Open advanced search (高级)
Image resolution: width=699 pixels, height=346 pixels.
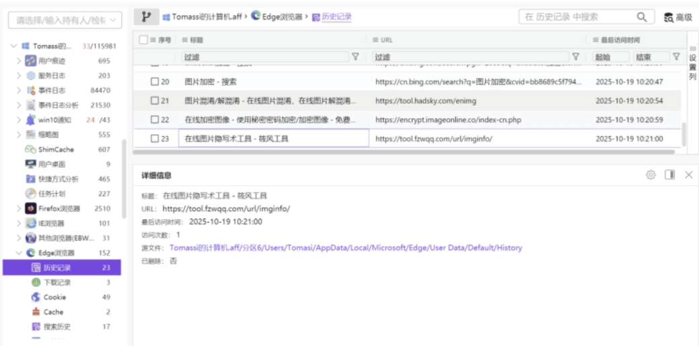678,17
